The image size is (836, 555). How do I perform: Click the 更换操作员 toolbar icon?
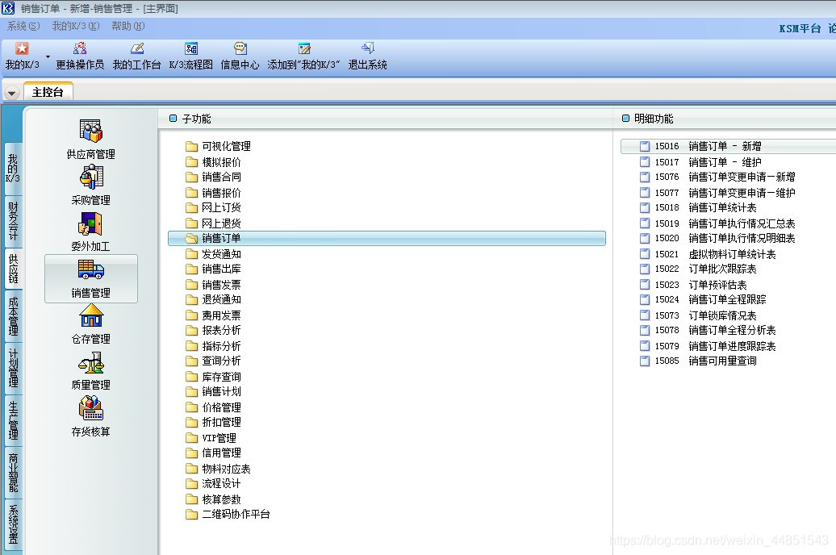(x=80, y=56)
